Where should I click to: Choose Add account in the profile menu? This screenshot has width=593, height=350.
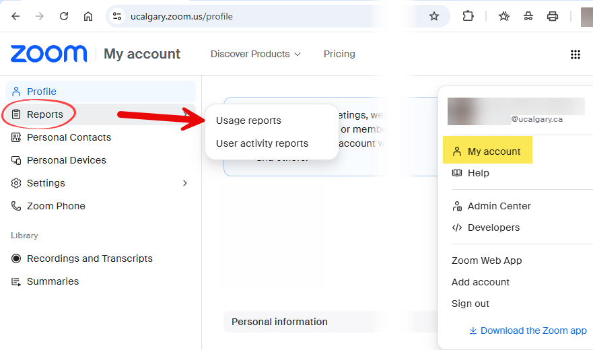(481, 282)
